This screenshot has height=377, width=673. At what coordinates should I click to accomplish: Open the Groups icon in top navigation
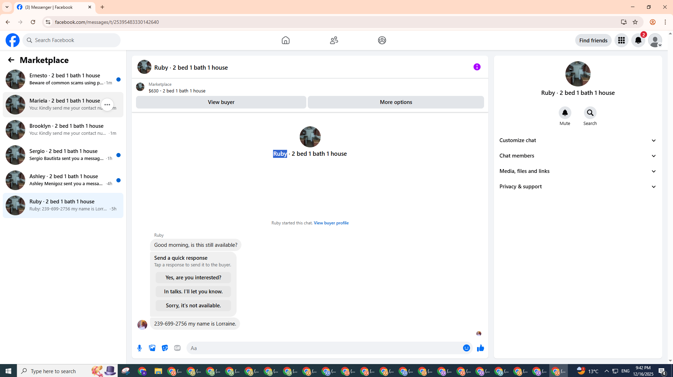click(382, 40)
